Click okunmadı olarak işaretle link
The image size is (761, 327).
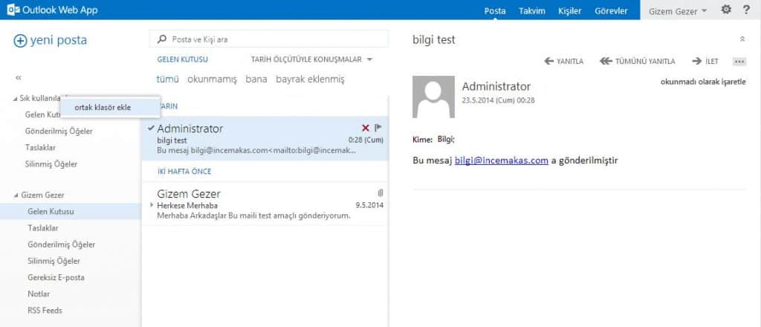pyautogui.click(x=702, y=82)
